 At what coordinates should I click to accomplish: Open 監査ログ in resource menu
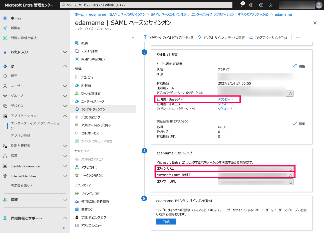coord(87,210)
